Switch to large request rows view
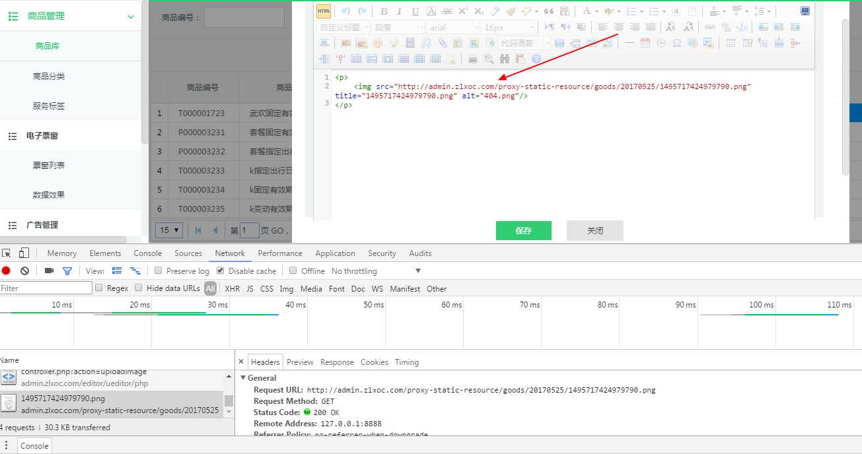The width and height of the screenshot is (862, 454). click(x=117, y=271)
